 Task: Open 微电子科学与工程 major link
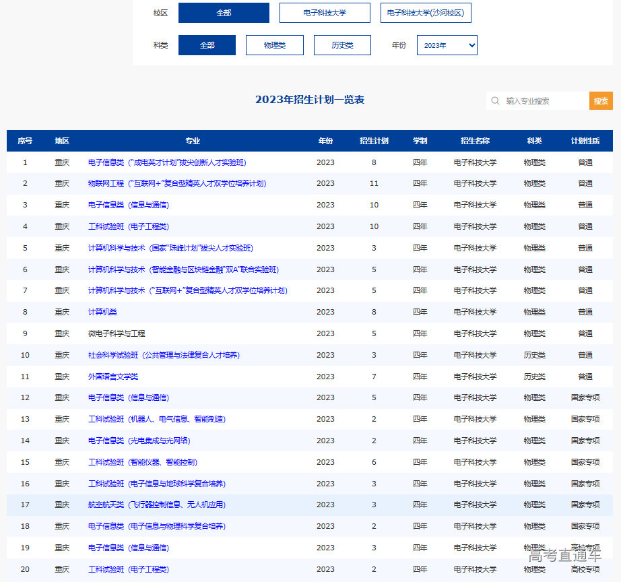tap(117, 333)
